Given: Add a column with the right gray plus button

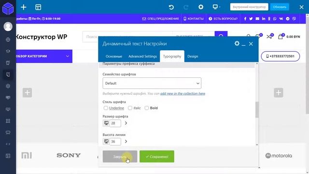Looking at the screenshot, I should coord(279,92).
